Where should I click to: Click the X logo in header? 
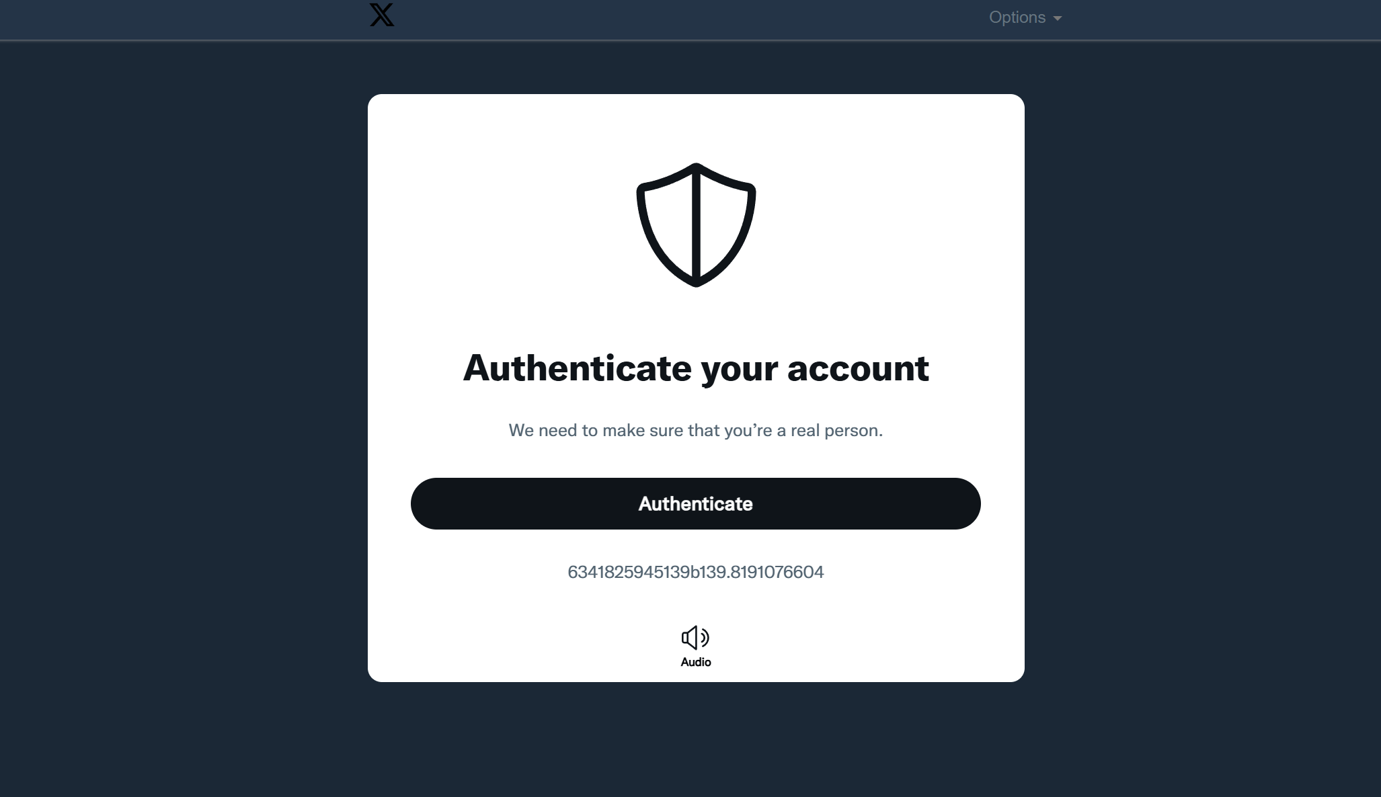[x=382, y=15]
